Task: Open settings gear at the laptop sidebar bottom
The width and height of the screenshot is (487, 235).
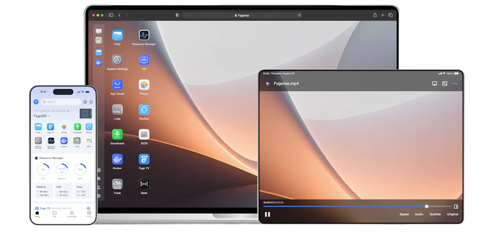Action: 99,196
